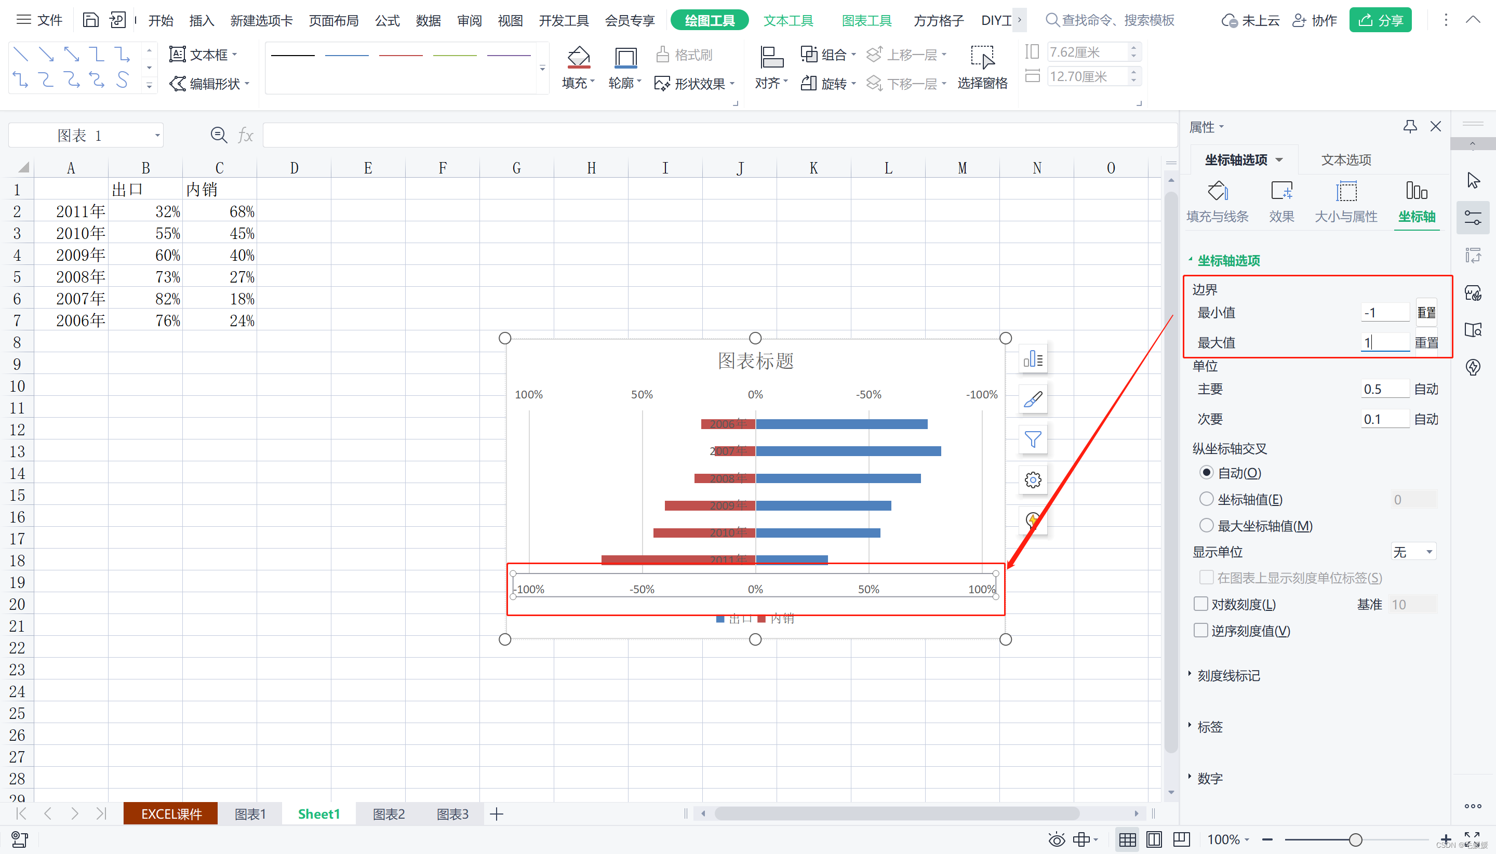1496x854 pixels.
Task: Click the horizontal sheet scrollbar
Action: pos(896,813)
